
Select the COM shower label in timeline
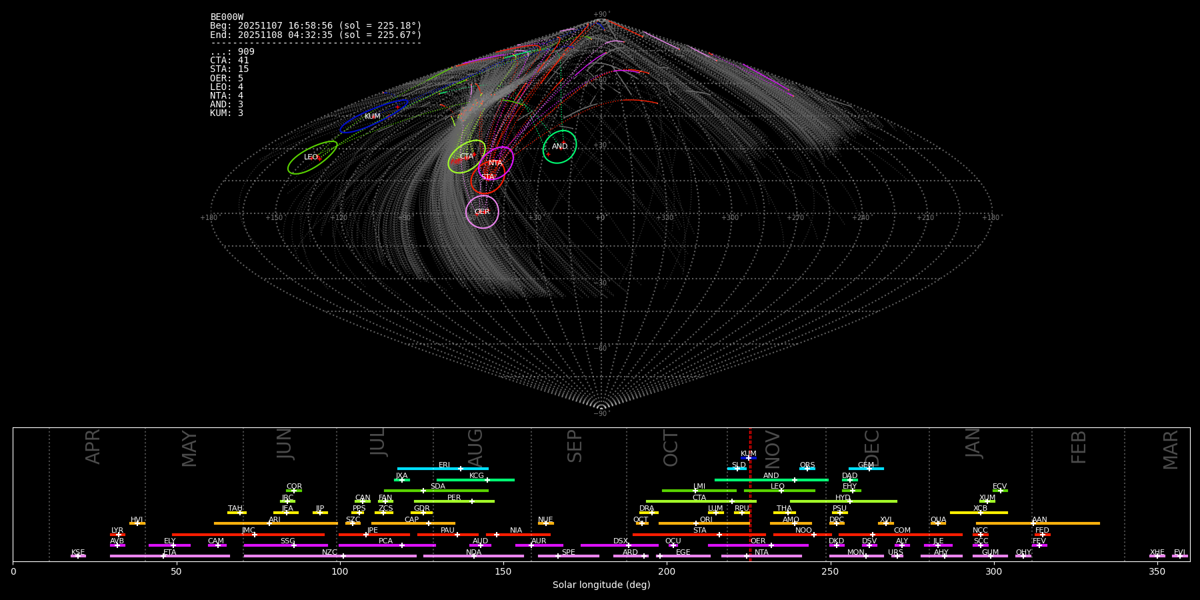pyautogui.click(x=902, y=531)
